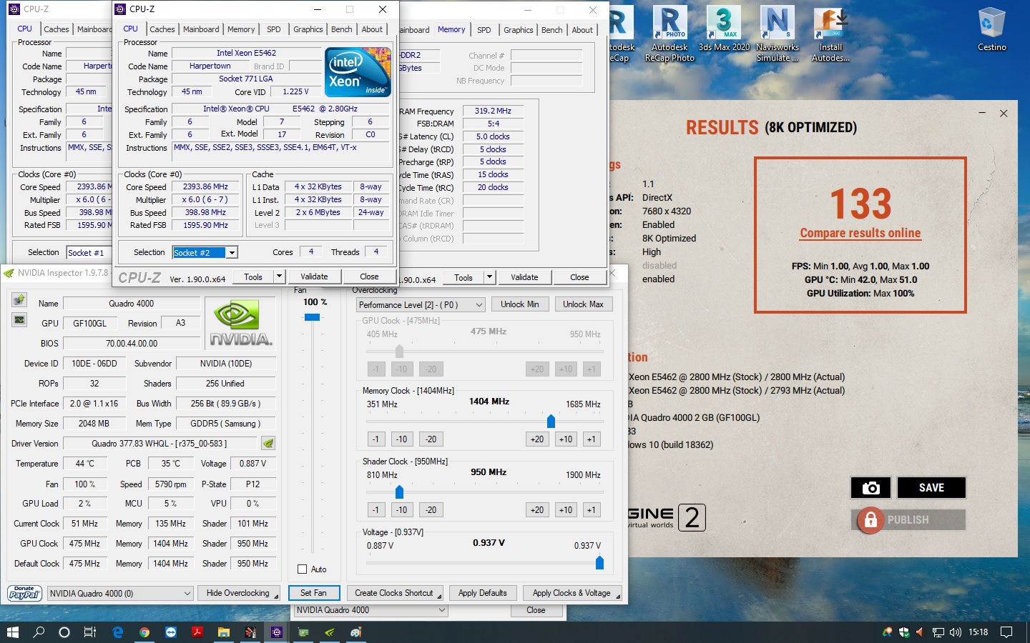The width and height of the screenshot is (1030, 643).
Task: Open TeamViewer from the taskbar
Action: (x=171, y=632)
